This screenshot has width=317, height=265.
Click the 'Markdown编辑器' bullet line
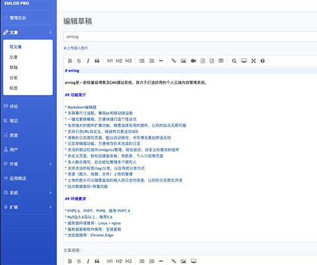(x=81, y=107)
